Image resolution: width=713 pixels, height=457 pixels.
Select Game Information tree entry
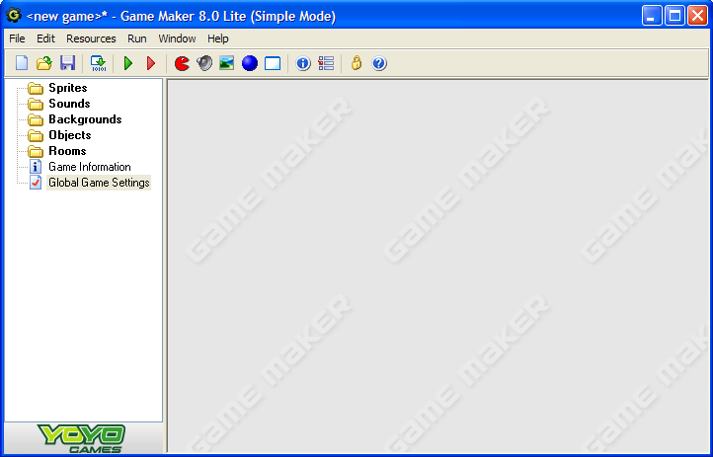[x=90, y=167]
